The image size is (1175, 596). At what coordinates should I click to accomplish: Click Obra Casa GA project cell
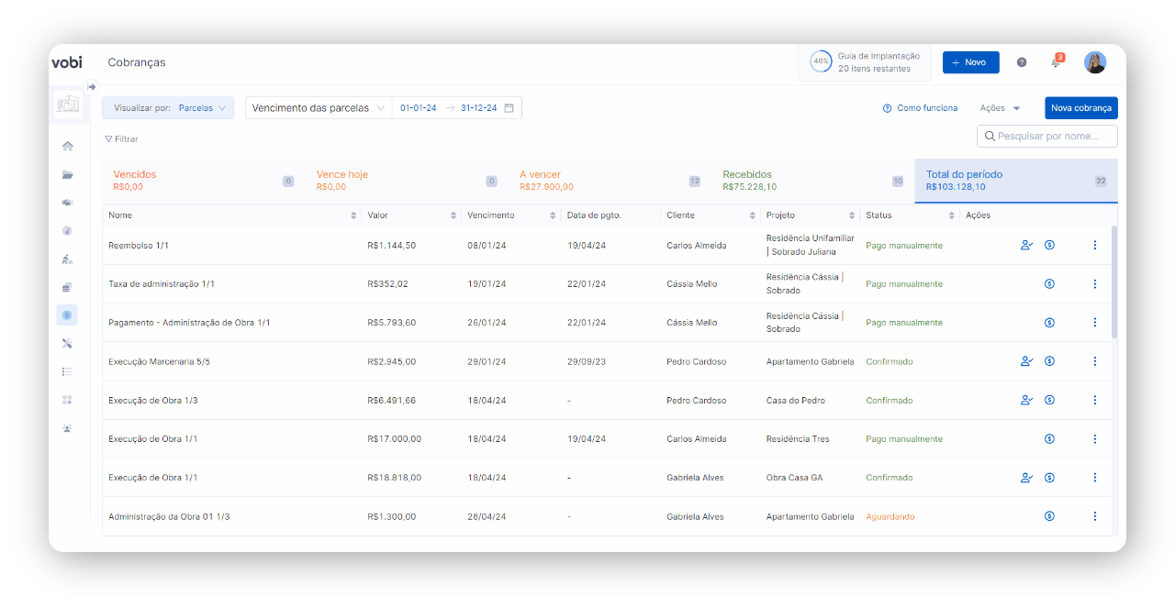coord(795,478)
